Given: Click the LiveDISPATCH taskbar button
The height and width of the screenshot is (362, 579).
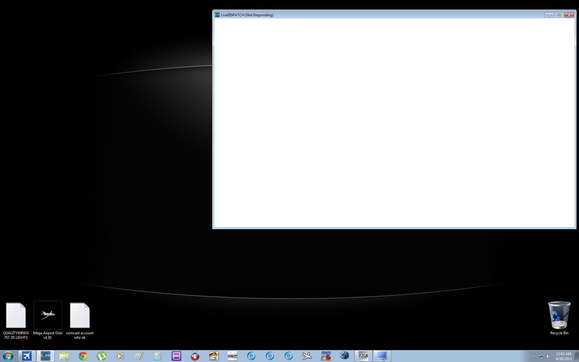Looking at the screenshot, I should pos(46,356).
